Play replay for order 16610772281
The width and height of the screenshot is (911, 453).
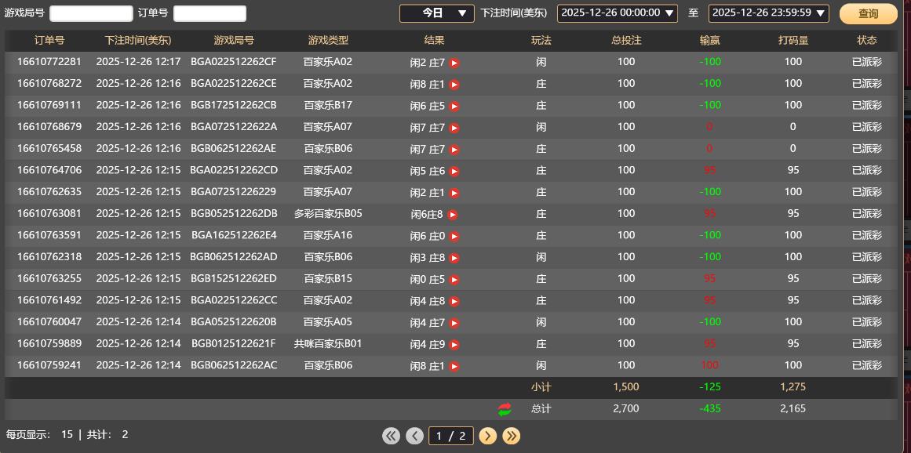454,63
